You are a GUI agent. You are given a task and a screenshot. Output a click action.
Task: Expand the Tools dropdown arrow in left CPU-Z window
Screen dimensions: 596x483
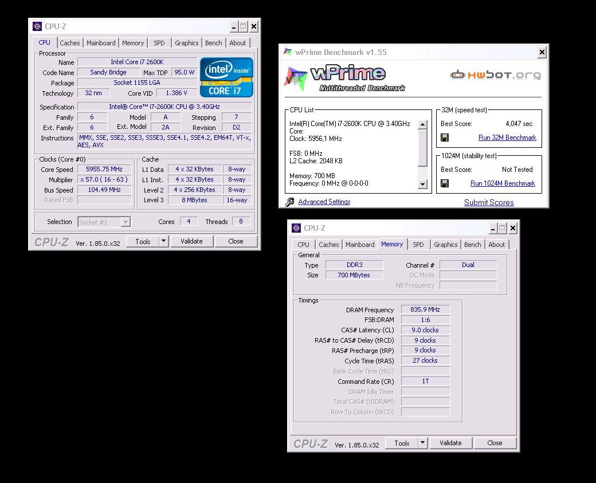coord(163,241)
